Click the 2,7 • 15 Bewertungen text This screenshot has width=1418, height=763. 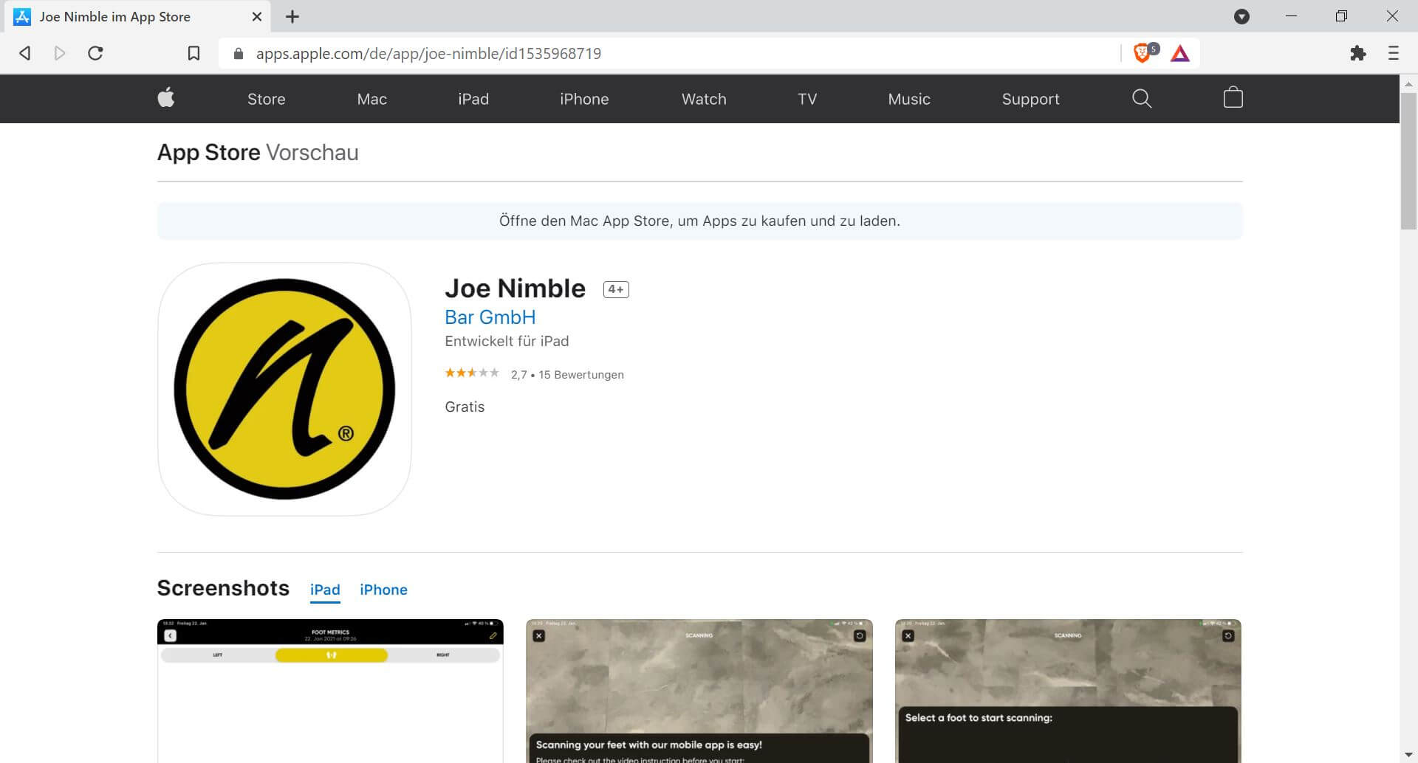567,375
